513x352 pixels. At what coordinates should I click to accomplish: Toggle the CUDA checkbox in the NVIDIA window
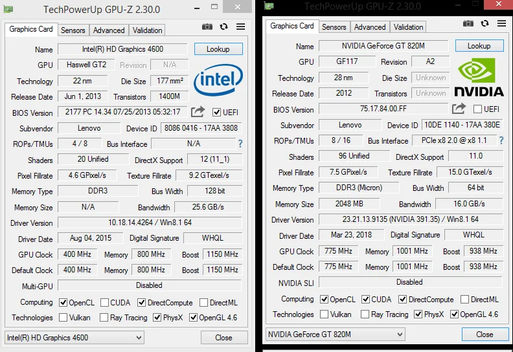point(366,300)
